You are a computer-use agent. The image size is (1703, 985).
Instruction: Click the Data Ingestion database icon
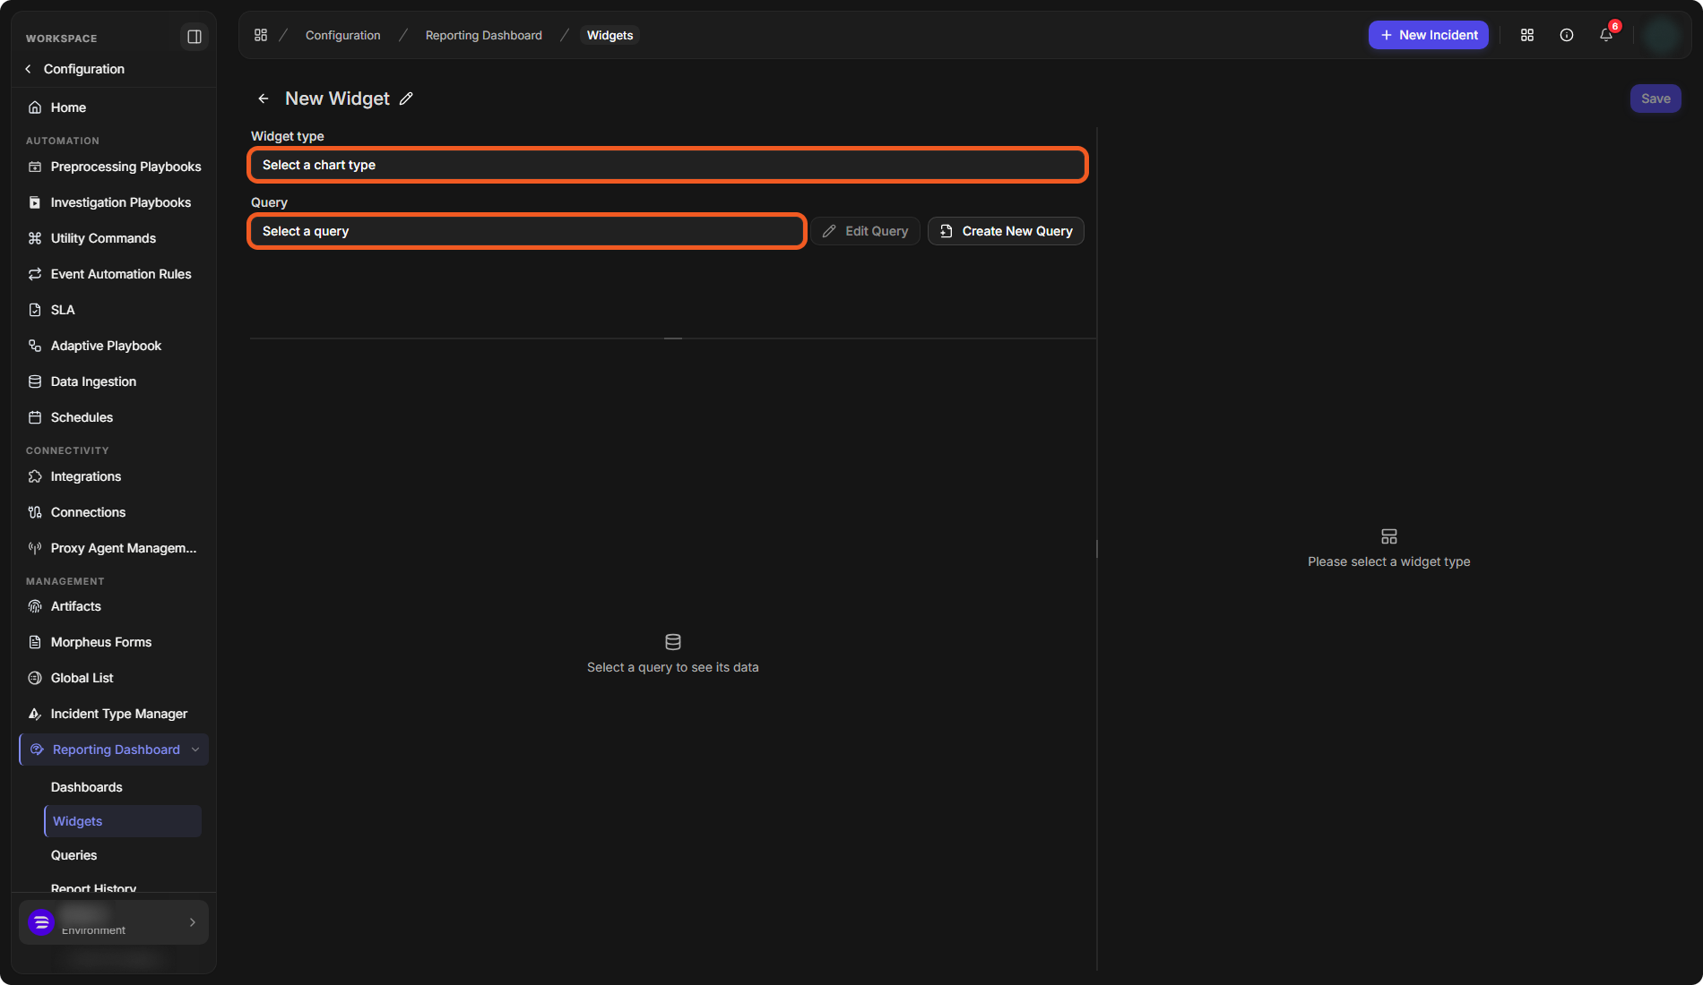pyautogui.click(x=35, y=381)
